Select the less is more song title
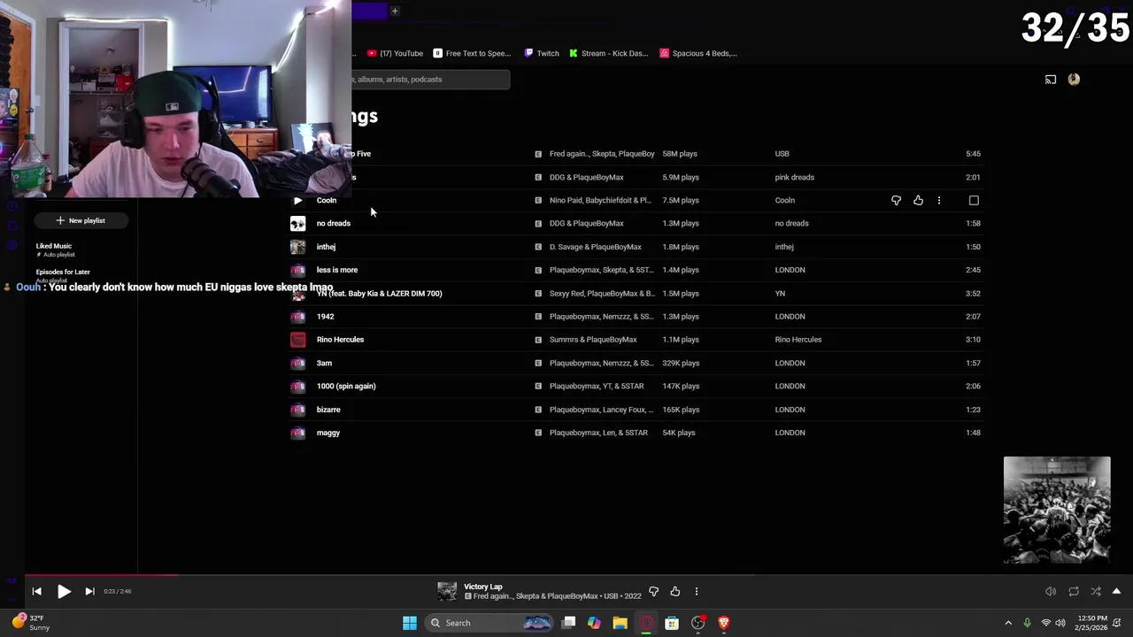 (x=337, y=270)
